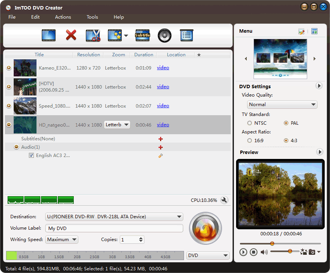Select PAL TV standard
This screenshot has width=330, height=273.
pyautogui.click(x=286, y=123)
